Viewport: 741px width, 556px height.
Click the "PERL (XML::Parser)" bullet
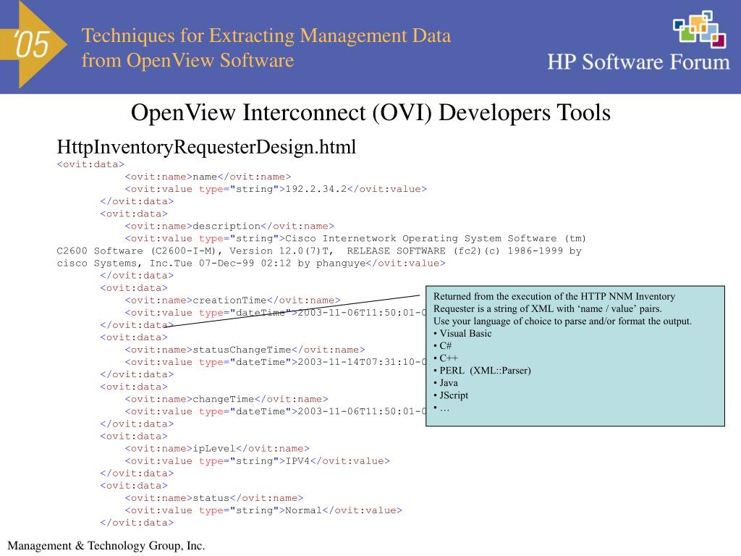click(x=482, y=371)
